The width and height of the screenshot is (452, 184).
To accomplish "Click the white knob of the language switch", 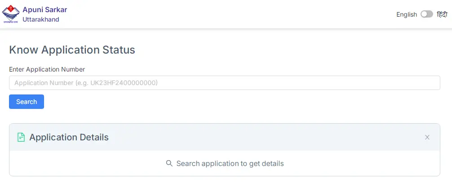I will click(424, 14).
